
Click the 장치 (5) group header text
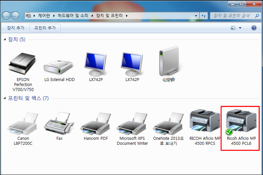coord(17,40)
